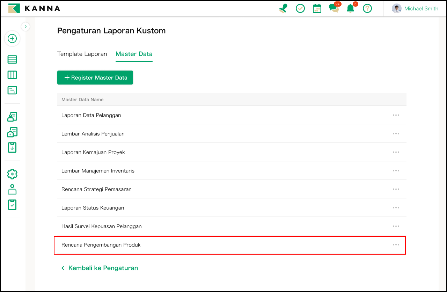Expand the collapsed sidebar chevron
Screen dimensions: 447x292
[x=25, y=27]
